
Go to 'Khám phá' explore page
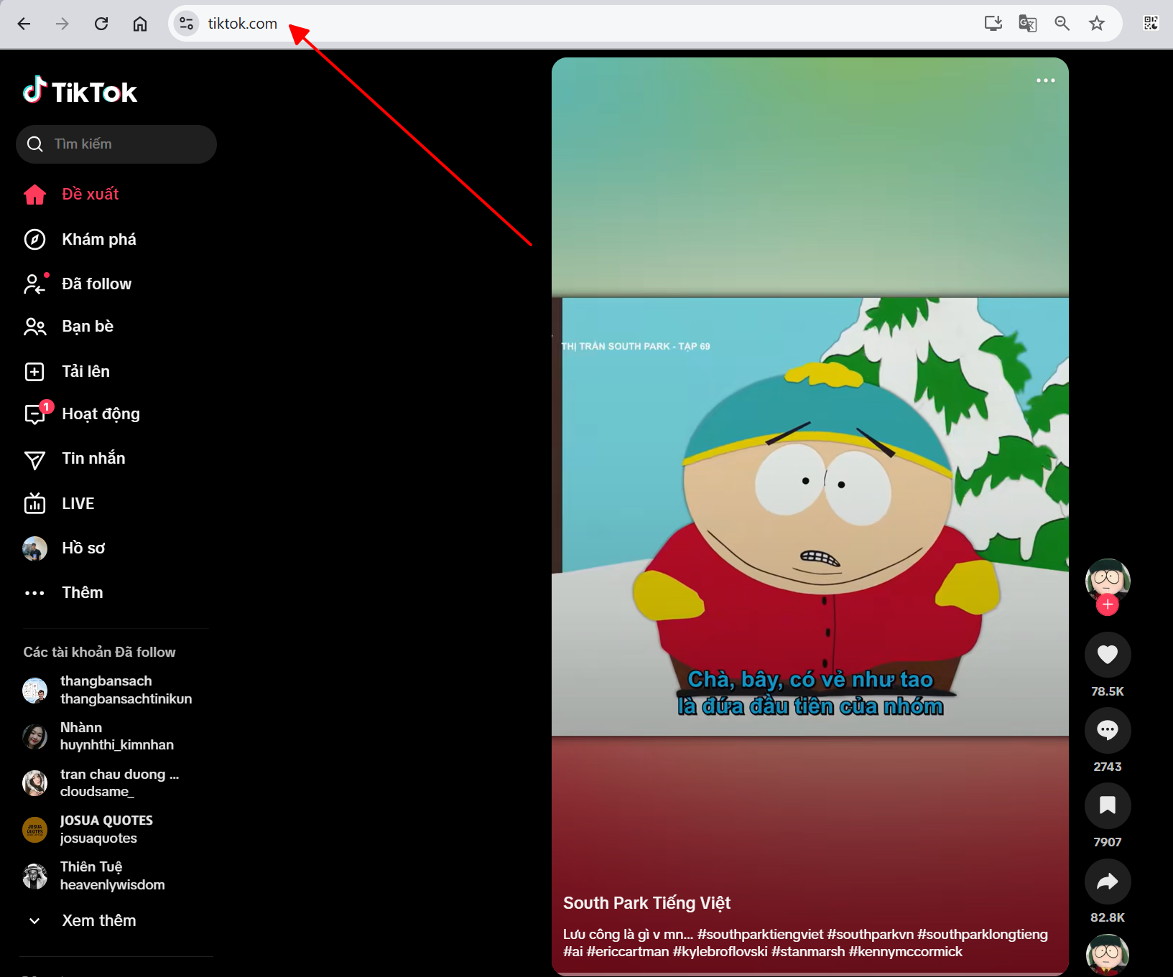pyautogui.click(x=98, y=240)
